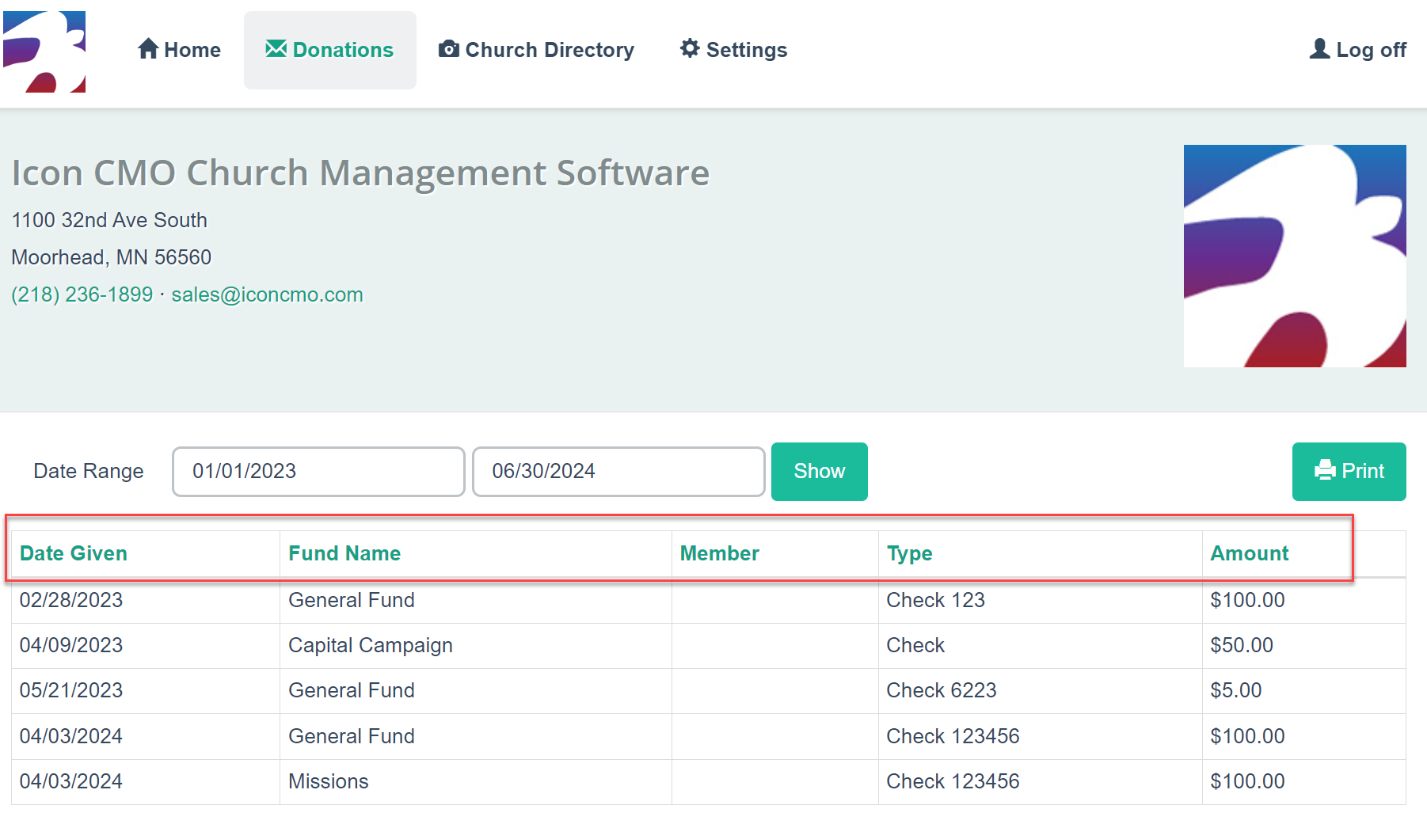
Task: Open the Settings page
Action: pos(733,50)
